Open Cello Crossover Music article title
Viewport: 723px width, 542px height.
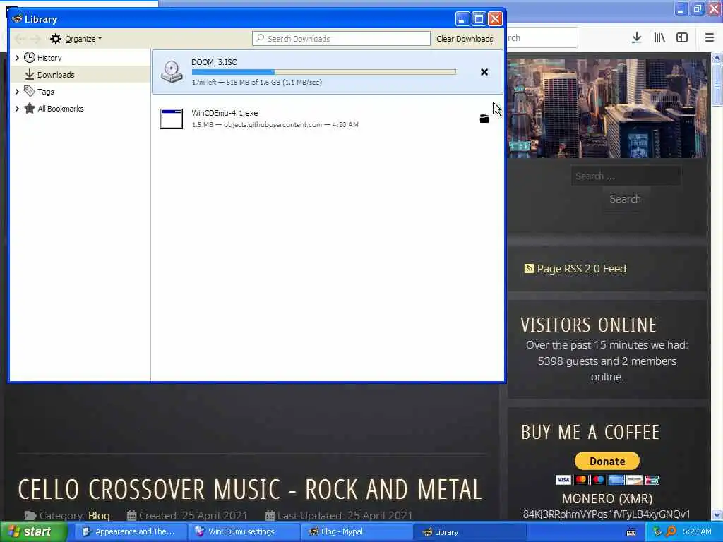coord(250,489)
